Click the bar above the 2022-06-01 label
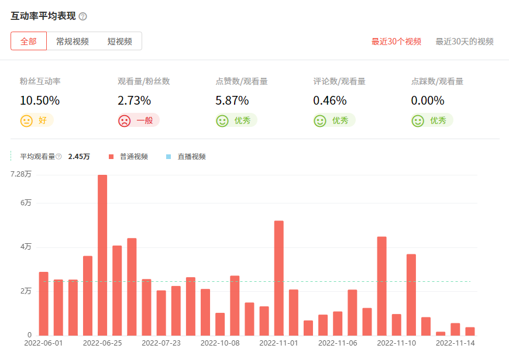This screenshot has height=359, width=509. click(x=44, y=303)
